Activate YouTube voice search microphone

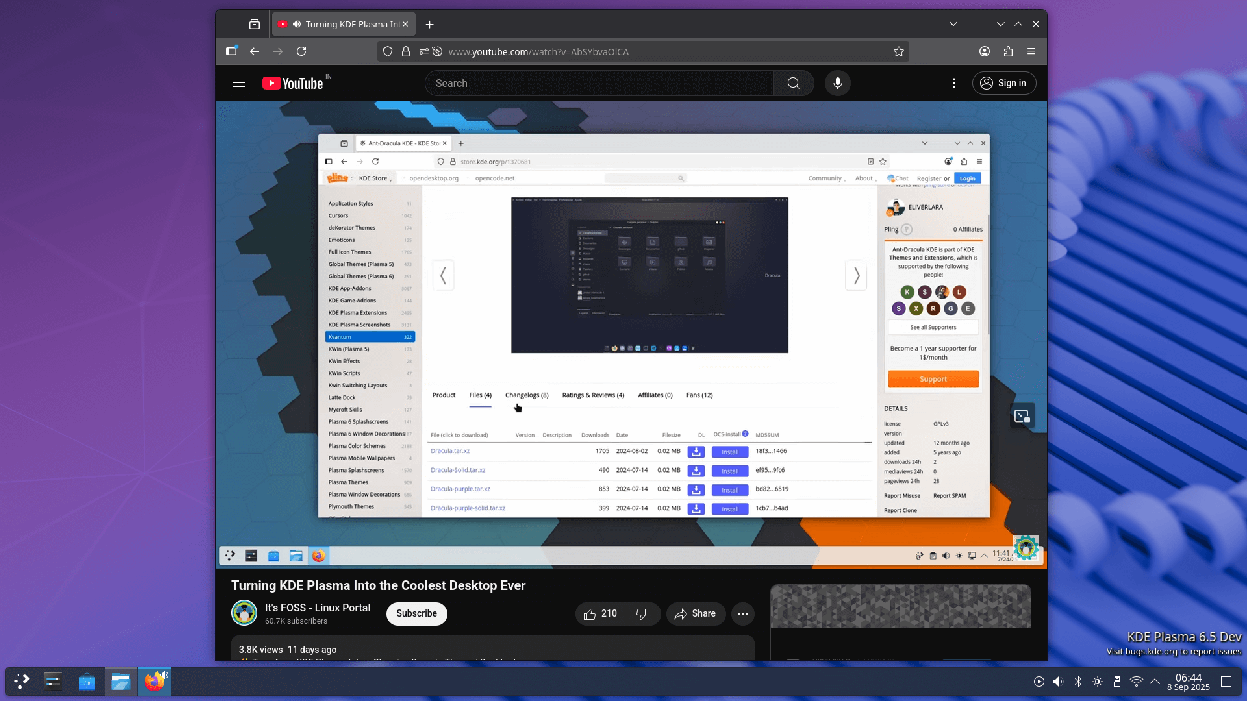(x=837, y=83)
